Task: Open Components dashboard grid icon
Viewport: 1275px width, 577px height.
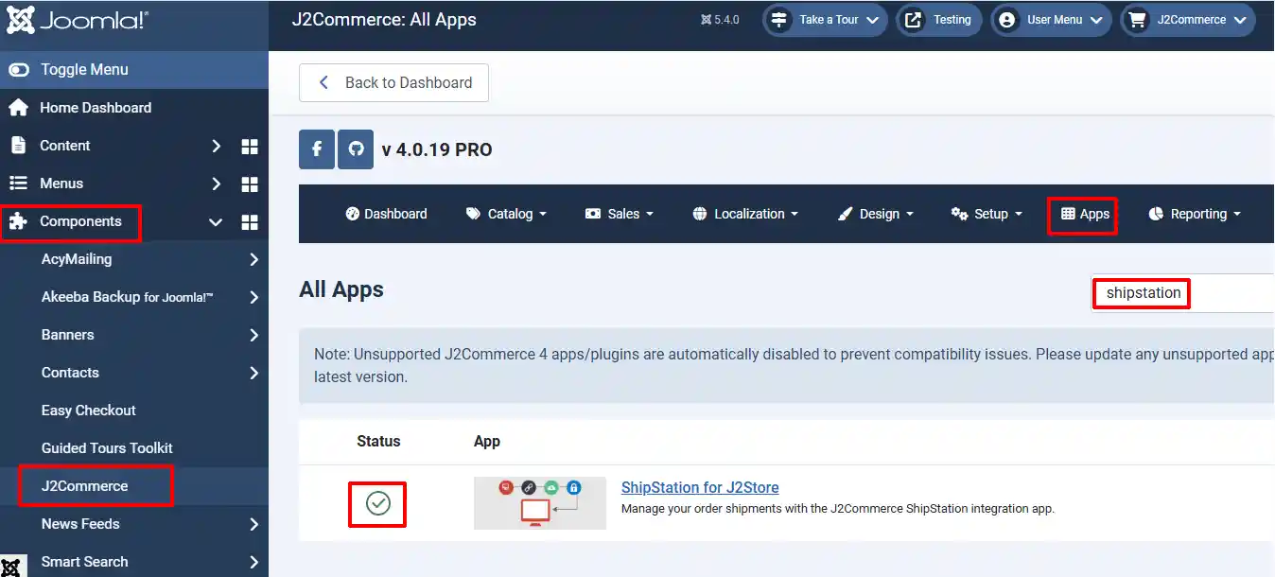Action: (x=250, y=222)
